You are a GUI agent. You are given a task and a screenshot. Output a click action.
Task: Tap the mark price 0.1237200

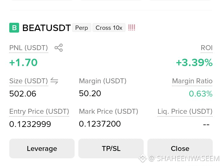tap(100, 124)
